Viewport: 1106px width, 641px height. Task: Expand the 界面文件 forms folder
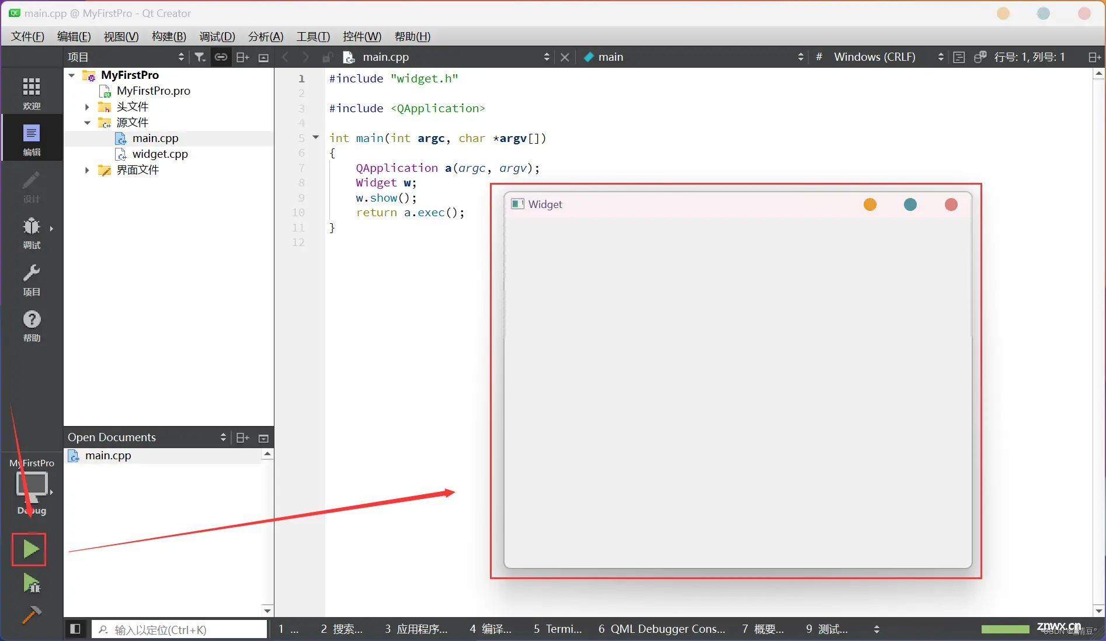click(87, 170)
